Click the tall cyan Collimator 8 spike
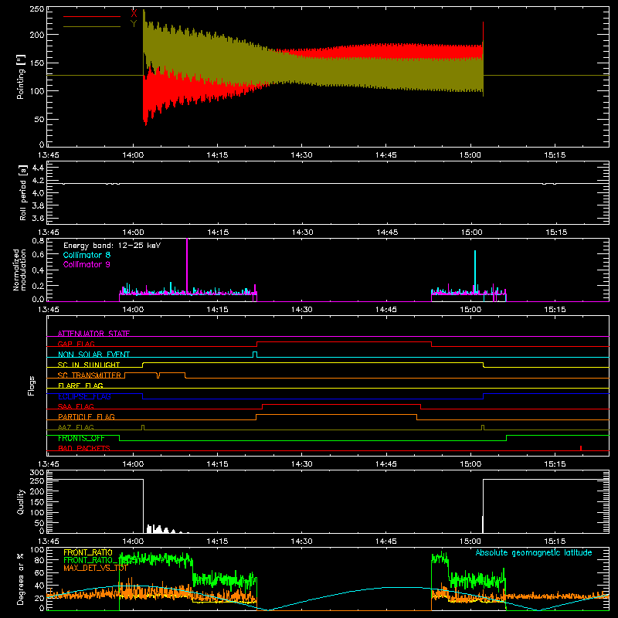The image size is (618, 618). (475, 272)
